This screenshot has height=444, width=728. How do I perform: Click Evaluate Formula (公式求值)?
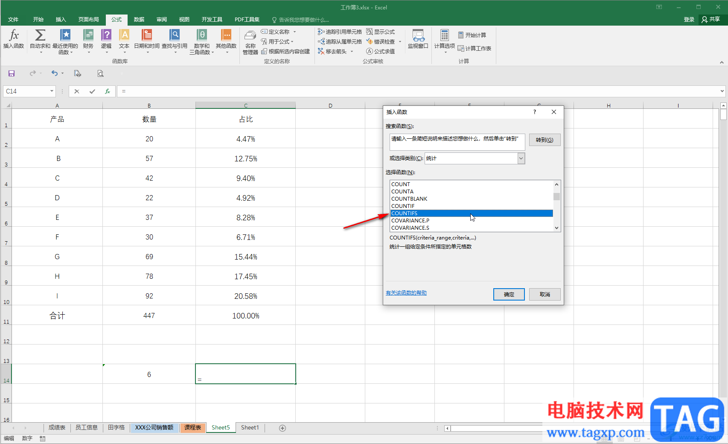point(381,51)
